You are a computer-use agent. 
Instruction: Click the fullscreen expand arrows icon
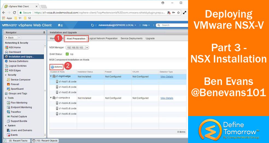[185, 13]
